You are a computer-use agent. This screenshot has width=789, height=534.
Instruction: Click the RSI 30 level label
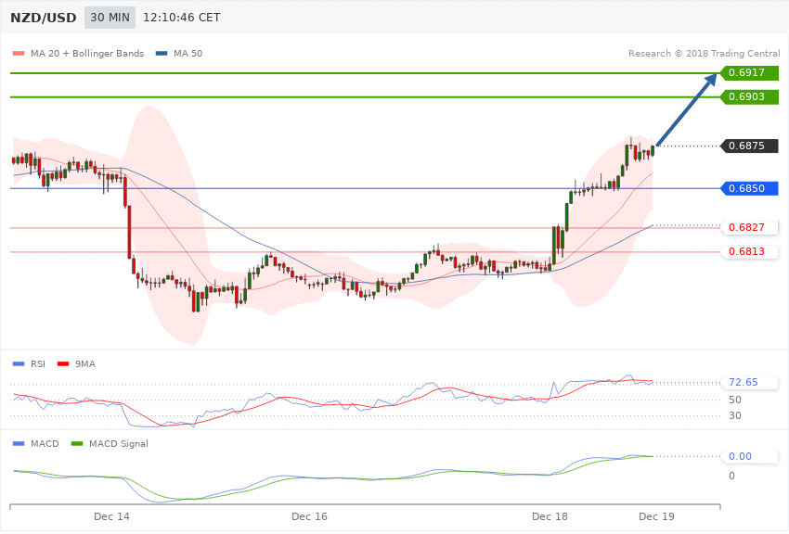[x=734, y=415]
